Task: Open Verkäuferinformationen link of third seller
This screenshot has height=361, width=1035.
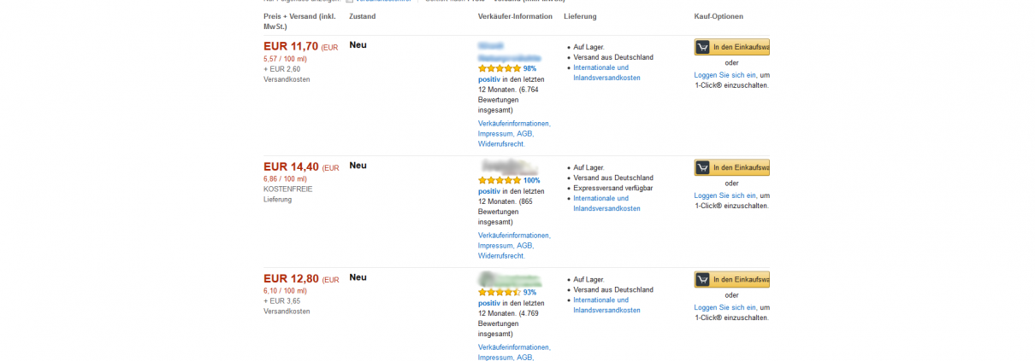Action: [514, 347]
